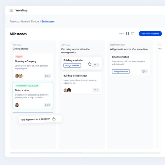165x165 pixels.
Task: Click the WorkMap logo text
Action: [x=21, y=11]
